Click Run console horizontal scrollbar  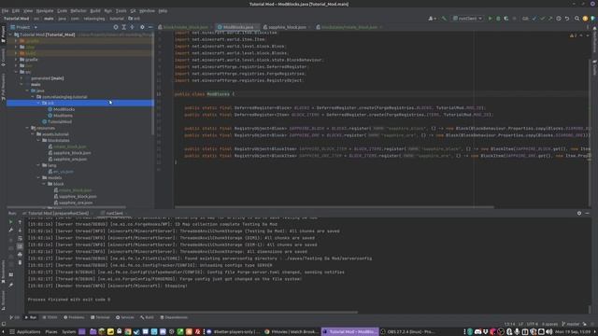point(192,312)
